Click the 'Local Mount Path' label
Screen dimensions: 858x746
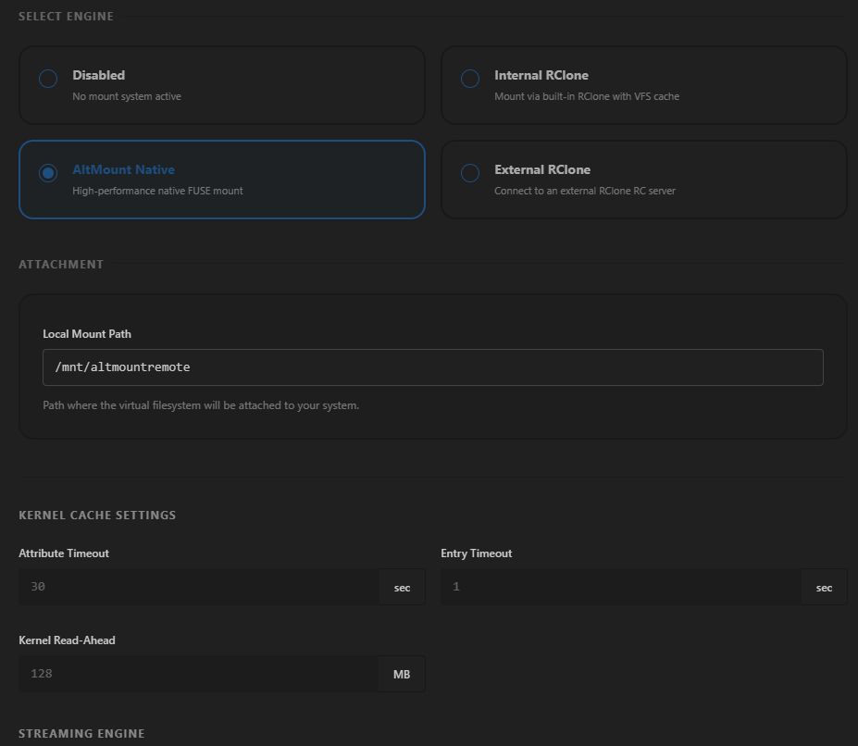(87, 334)
